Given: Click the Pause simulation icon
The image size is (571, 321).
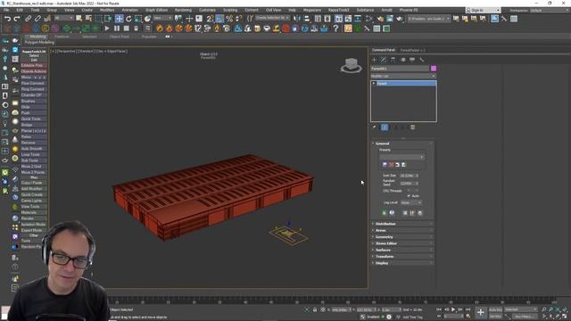Looking at the screenshot, I should coord(117,29).
